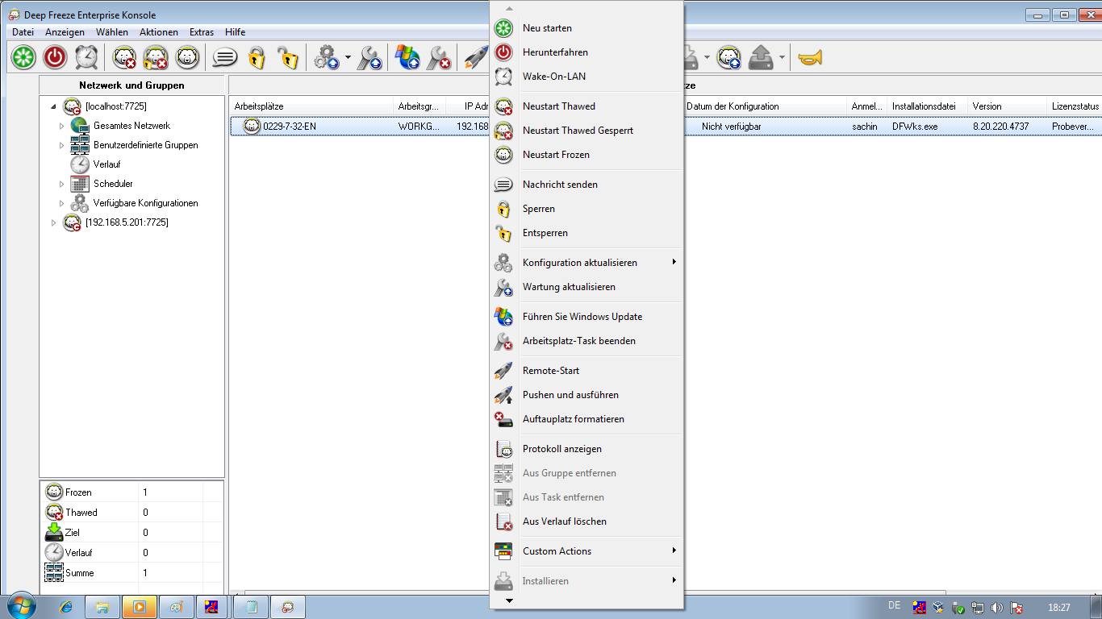Expand the Scheduler tree node
This screenshot has width=1102, height=619.
[61, 184]
